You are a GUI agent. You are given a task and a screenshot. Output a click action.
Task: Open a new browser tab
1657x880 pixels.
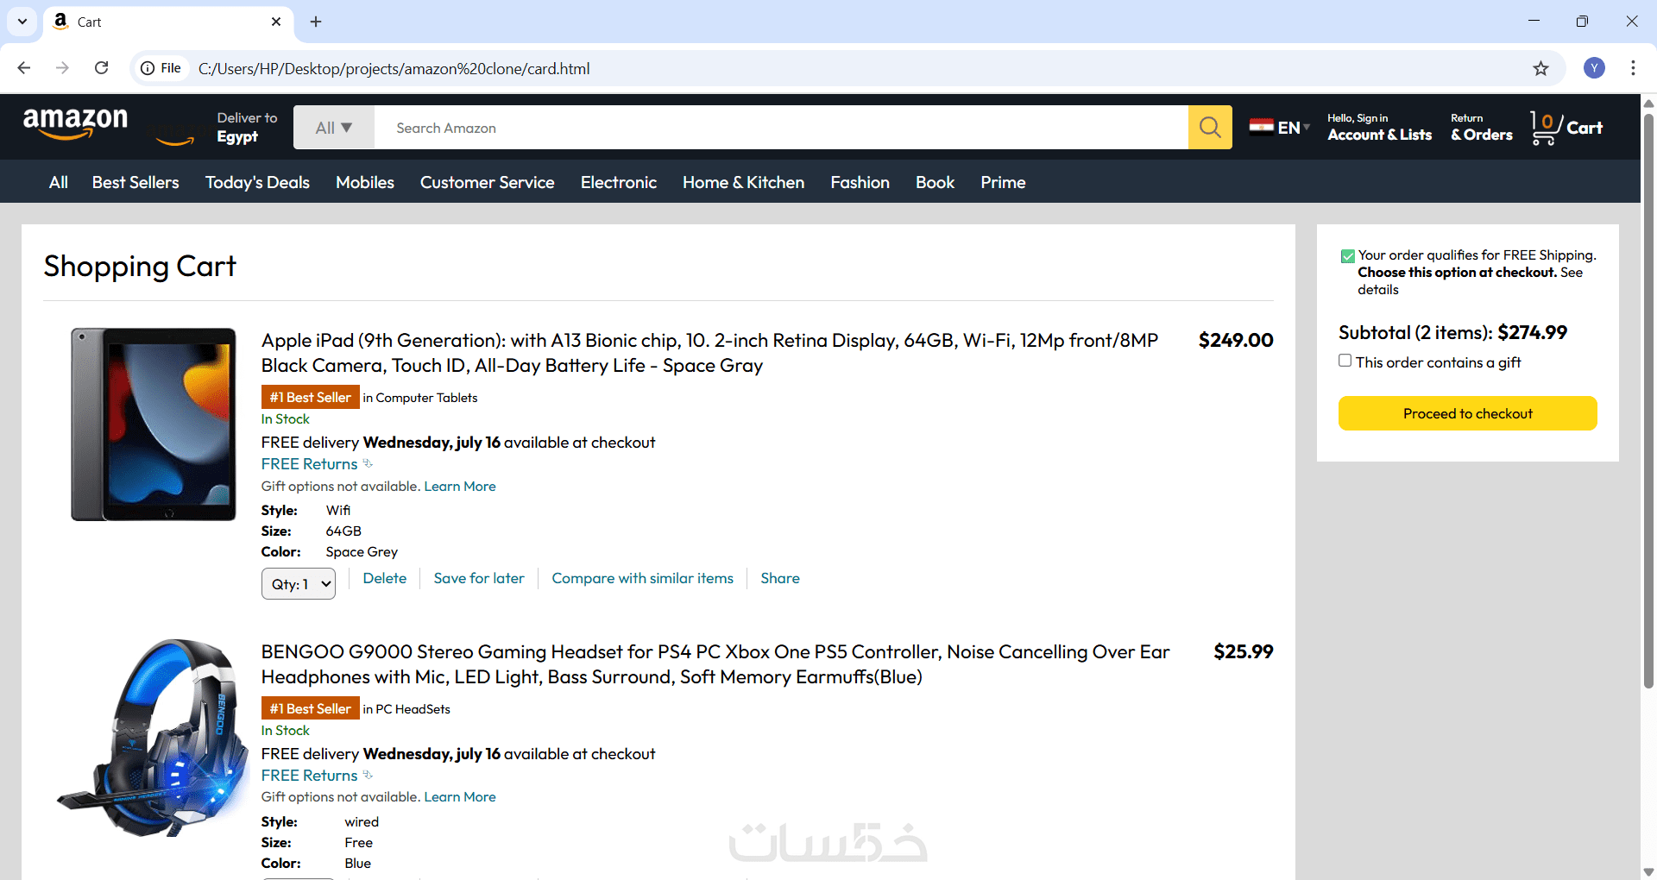[x=316, y=22]
